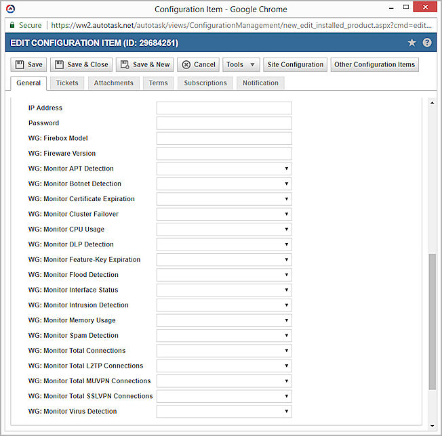Expand WG: Monitor APT Detection dropdown

click(224, 169)
